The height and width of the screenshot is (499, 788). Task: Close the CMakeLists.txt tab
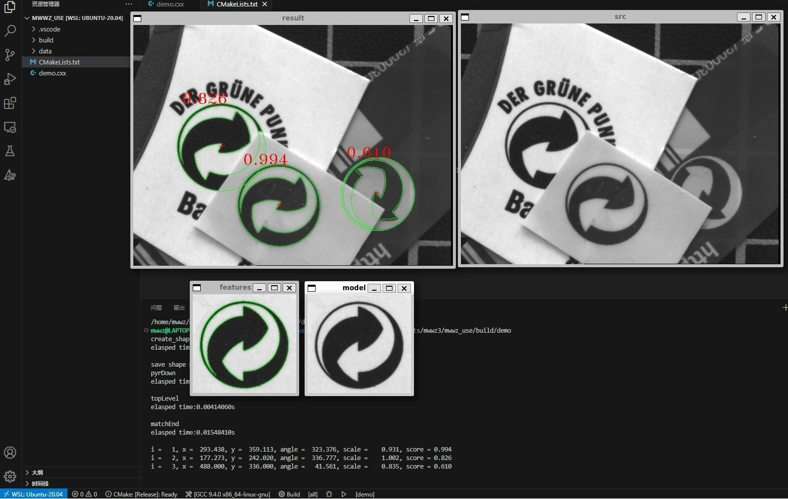(x=265, y=4)
